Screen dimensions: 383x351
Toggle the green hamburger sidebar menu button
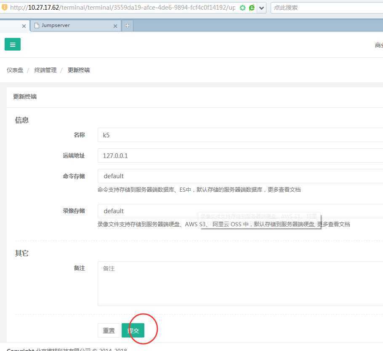point(13,44)
